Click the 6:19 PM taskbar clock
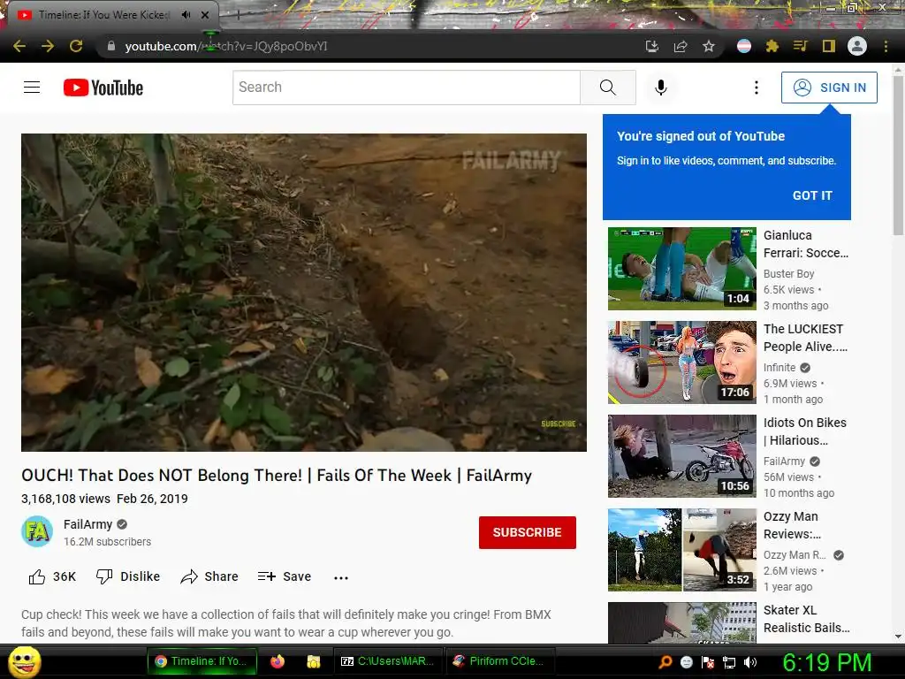 (826, 662)
